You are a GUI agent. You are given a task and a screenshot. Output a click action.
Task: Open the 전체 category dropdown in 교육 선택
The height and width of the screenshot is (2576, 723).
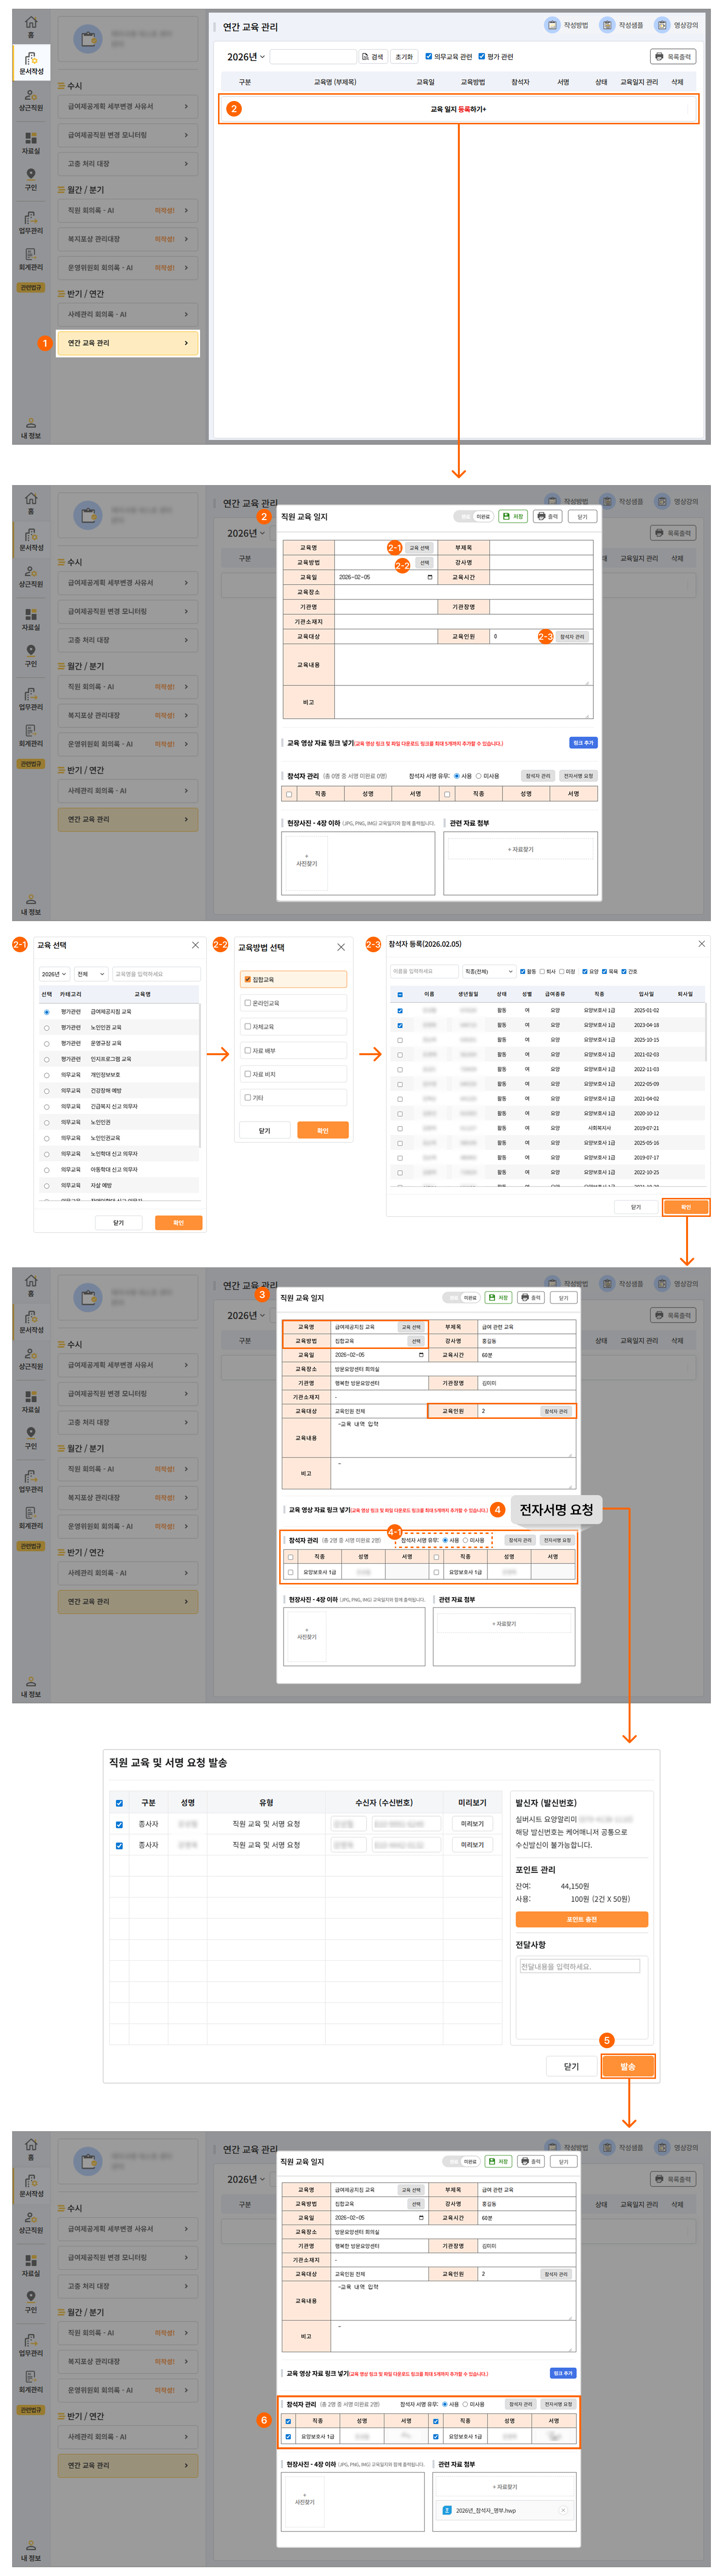[90, 973]
